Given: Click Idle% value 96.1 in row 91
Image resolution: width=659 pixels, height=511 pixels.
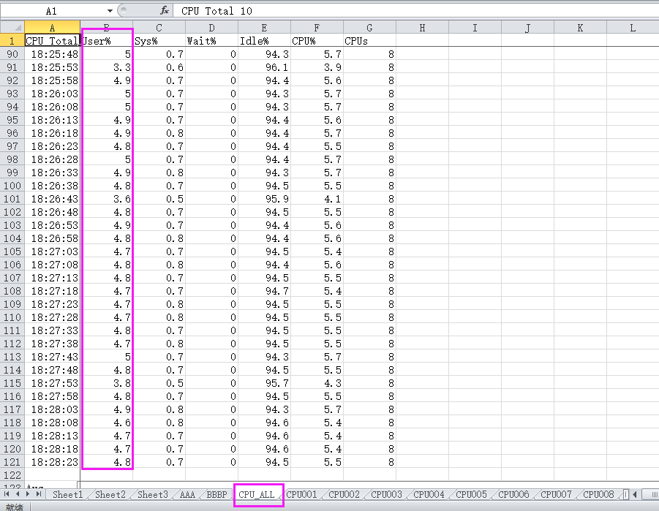Looking at the screenshot, I should (264, 67).
